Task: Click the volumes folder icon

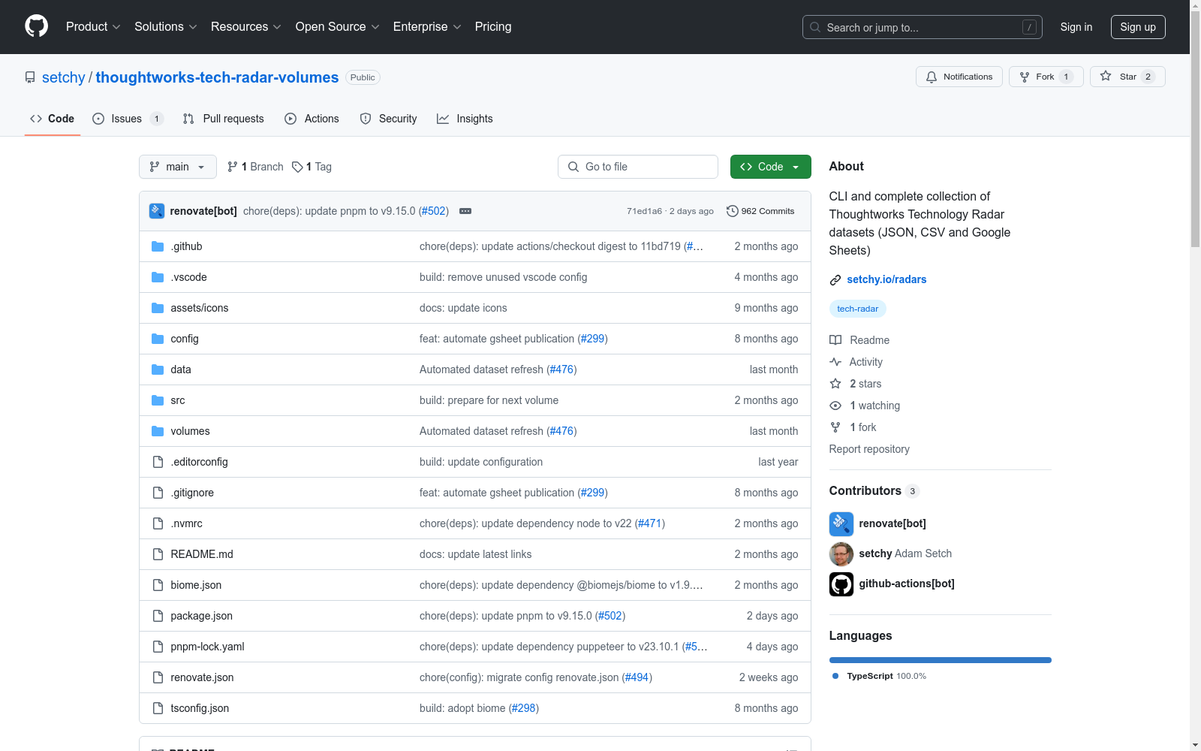Action: point(158,431)
